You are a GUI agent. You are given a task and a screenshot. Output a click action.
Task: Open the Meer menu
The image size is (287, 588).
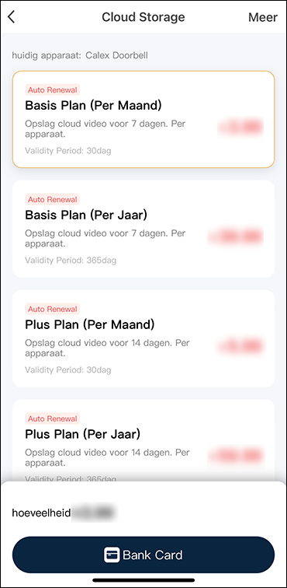tap(263, 17)
